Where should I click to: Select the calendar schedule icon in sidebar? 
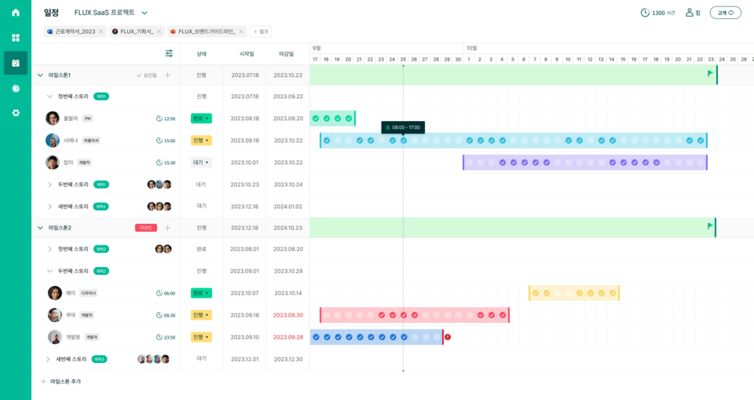[16, 63]
